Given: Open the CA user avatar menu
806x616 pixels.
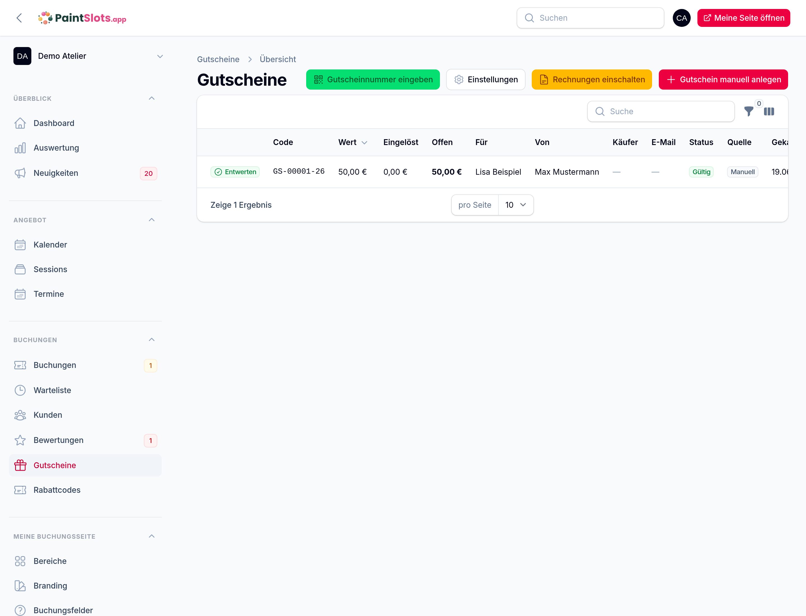Looking at the screenshot, I should pyautogui.click(x=681, y=18).
